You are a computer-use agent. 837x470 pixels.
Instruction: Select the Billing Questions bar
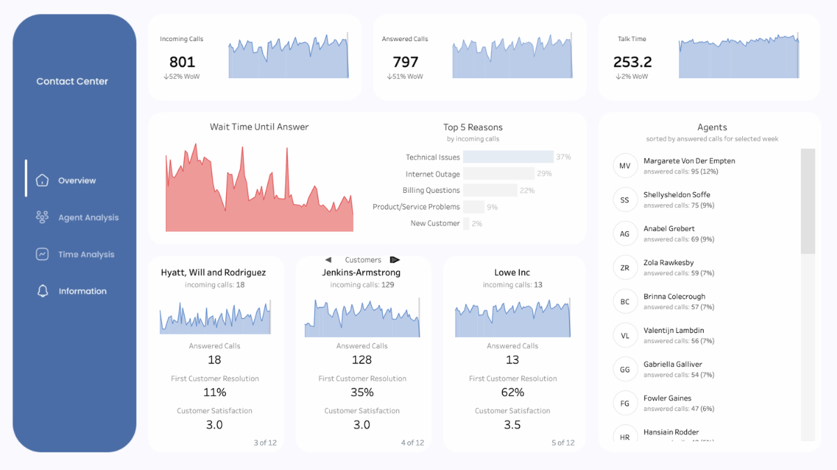[490, 190]
